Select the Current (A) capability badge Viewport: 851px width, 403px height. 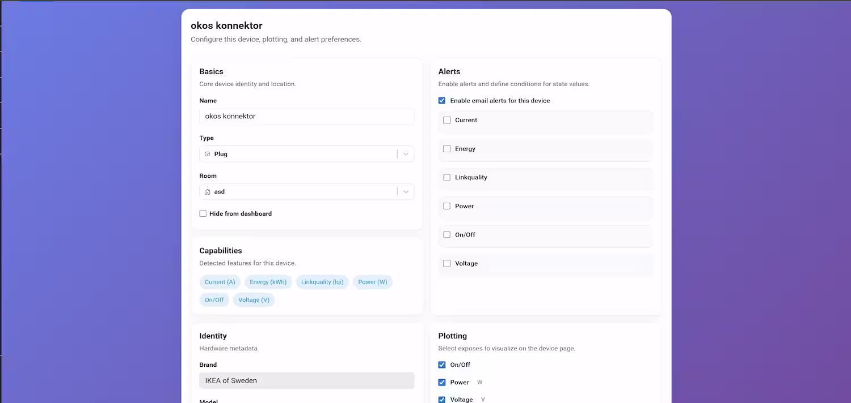[220, 282]
